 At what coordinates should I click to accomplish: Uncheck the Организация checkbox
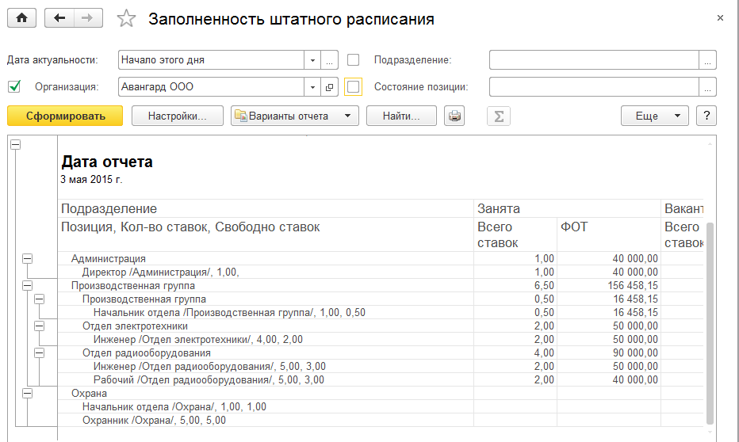point(13,87)
